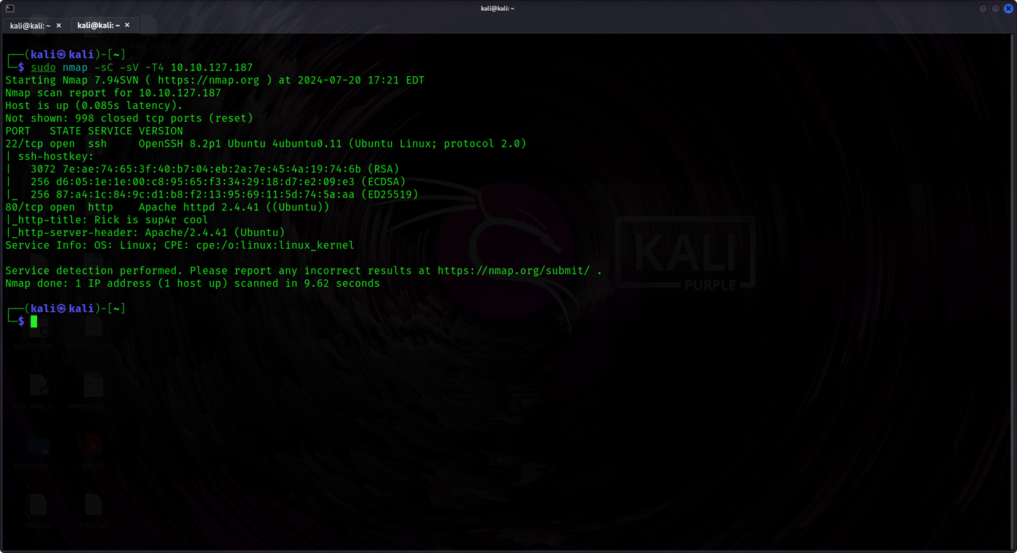
Task: Close the first kali@kali tab
Action: click(59, 25)
